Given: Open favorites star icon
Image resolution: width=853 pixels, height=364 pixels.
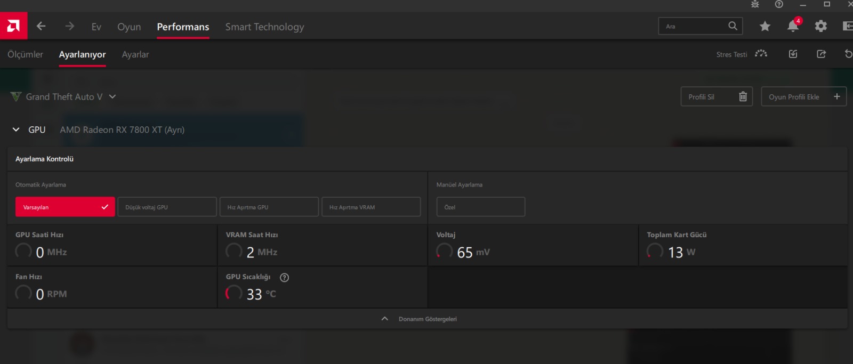Looking at the screenshot, I should (765, 26).
